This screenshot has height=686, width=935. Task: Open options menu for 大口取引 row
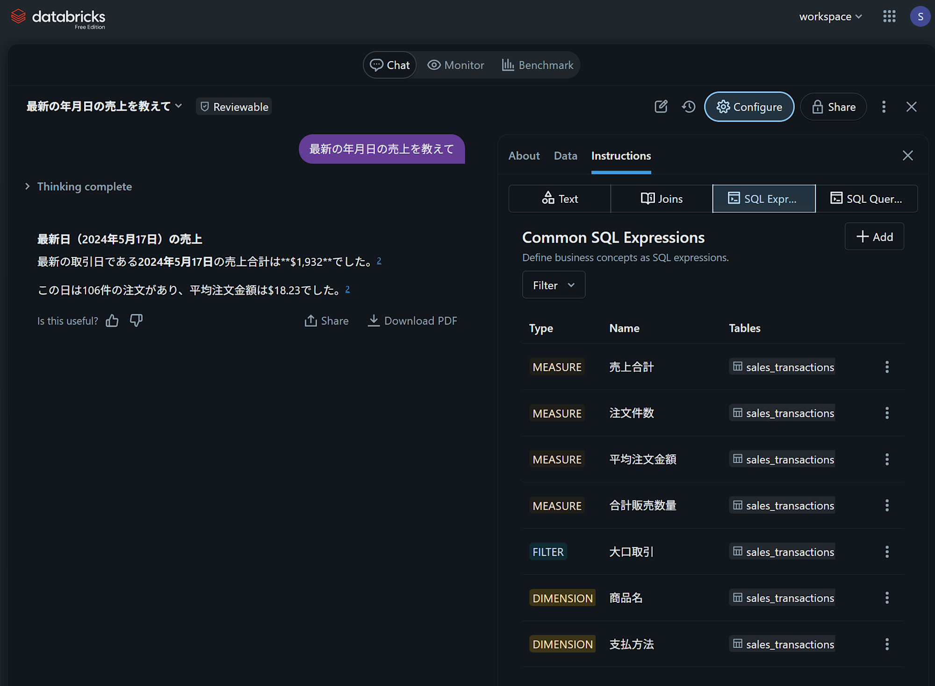coord(887,552)
